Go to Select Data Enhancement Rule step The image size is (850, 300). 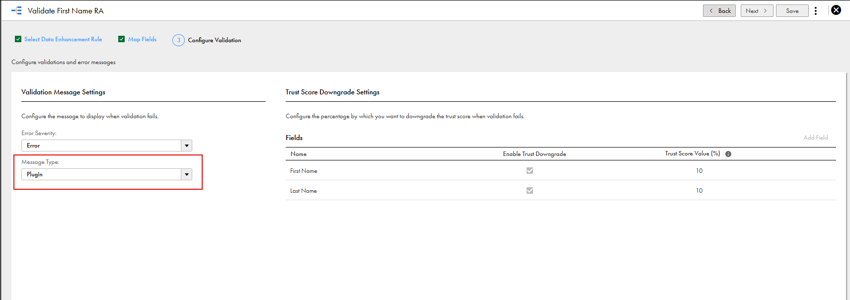point(63,39)
